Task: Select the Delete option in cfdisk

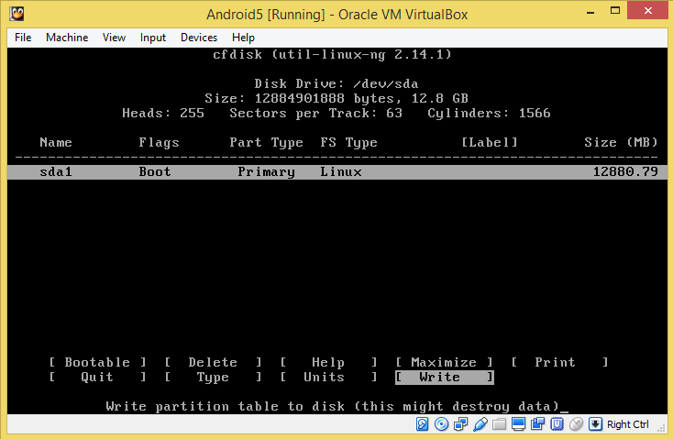Action: click(214, 362)
